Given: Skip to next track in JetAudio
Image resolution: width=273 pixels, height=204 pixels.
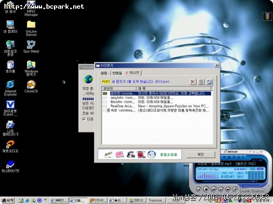Looking at the screenshot, I should [221, 189].
